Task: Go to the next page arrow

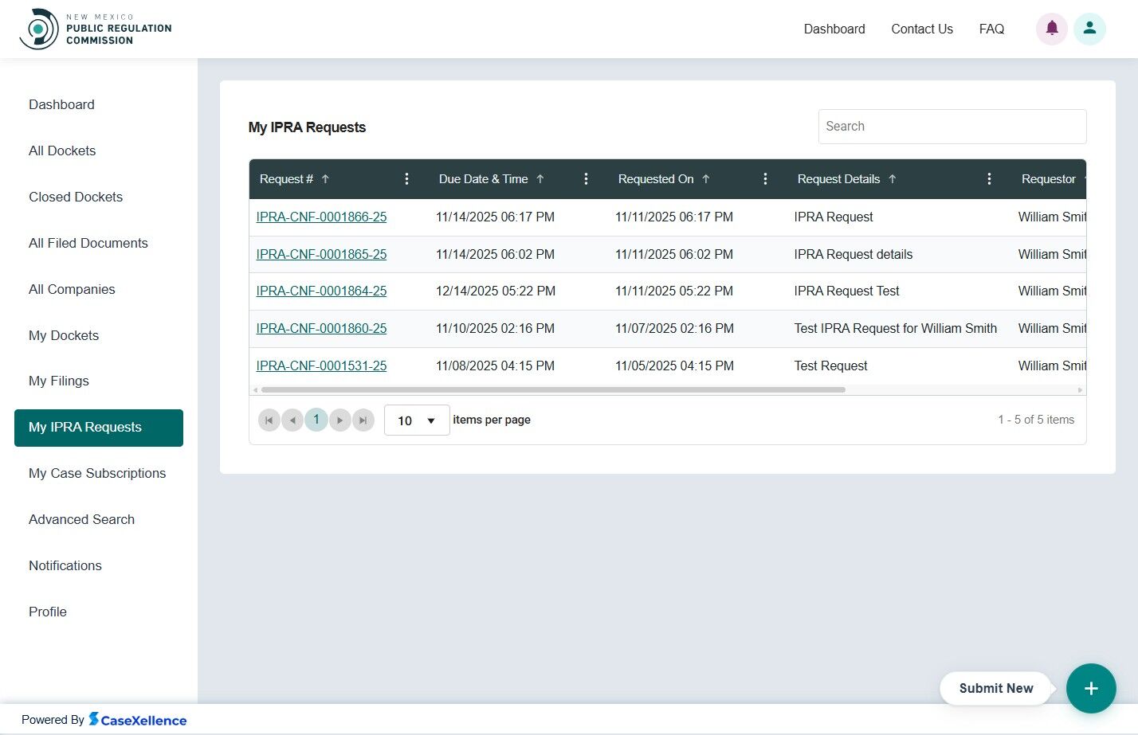Action: click(339, 420)
